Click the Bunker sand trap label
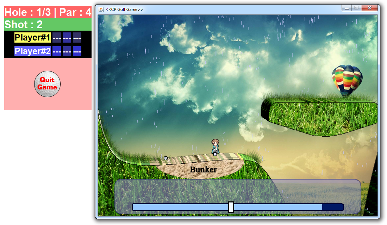The image size is (387, 225). pos(203,170)
